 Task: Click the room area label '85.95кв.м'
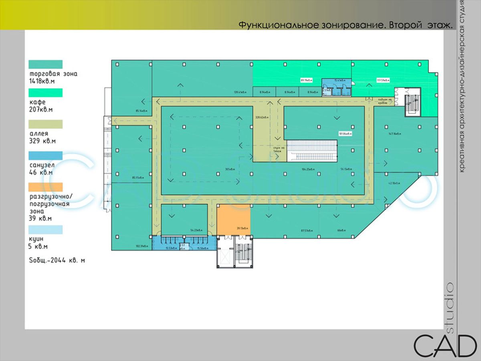(138, 177)
